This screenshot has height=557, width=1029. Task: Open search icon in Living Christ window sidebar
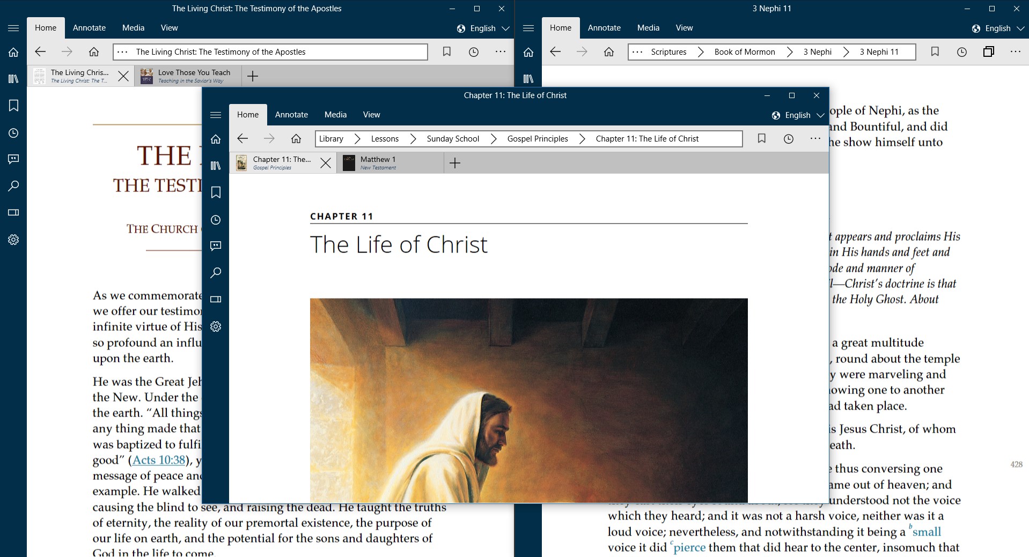click(x=13, y=186)
